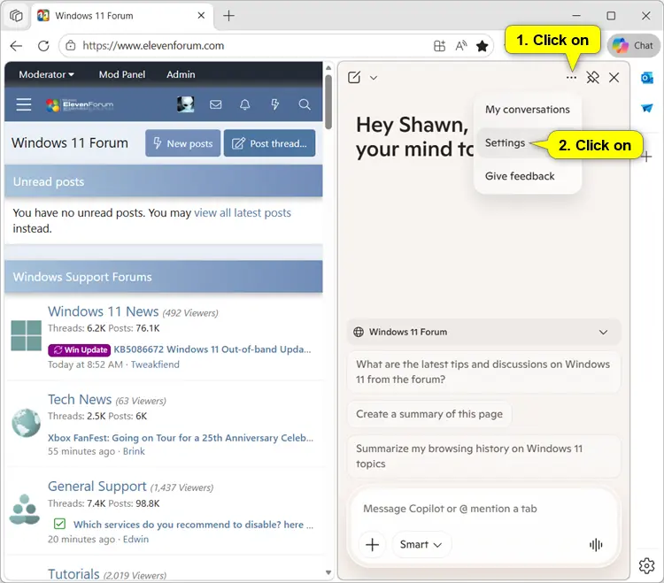This screenshot has height=583, width=664.
Task: Click the plus attach button in Copilot
Action: click(372, 544)
